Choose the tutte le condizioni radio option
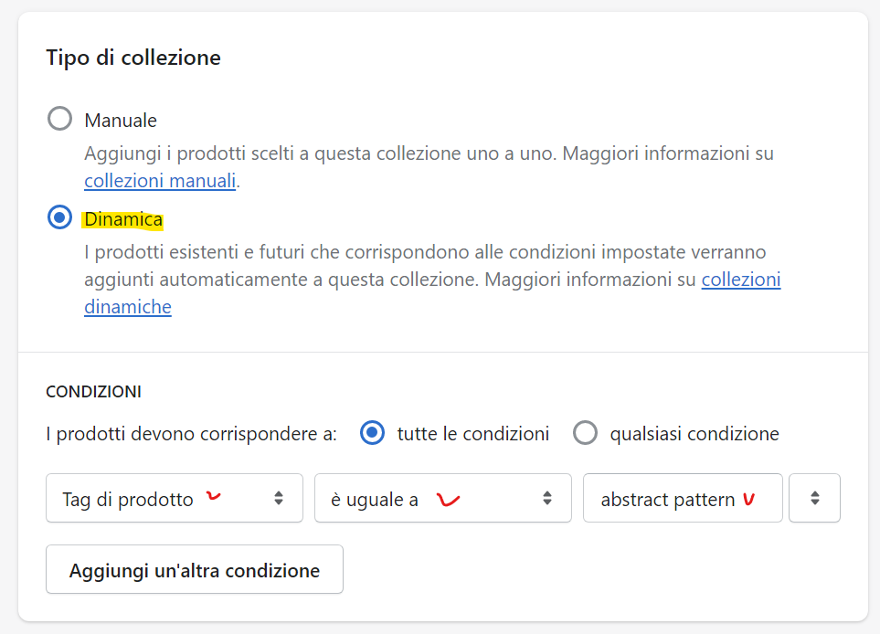 click(x=372, y=433)
